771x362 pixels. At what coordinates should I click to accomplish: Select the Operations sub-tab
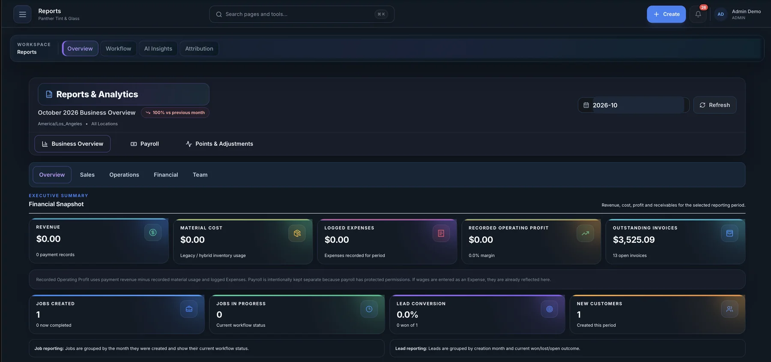point(124,175)
